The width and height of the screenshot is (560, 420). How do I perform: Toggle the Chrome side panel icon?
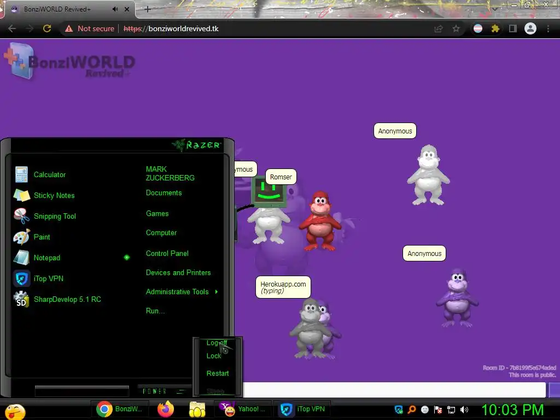pyautogui.click(x=513, y=28)
